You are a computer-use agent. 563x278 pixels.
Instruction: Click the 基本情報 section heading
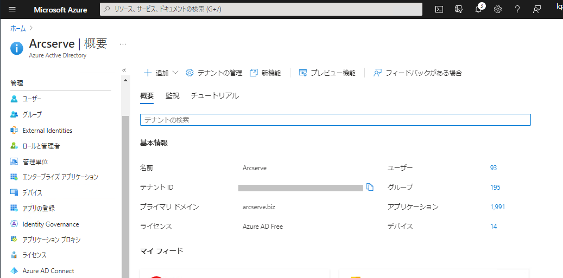(x=154, y=143)
